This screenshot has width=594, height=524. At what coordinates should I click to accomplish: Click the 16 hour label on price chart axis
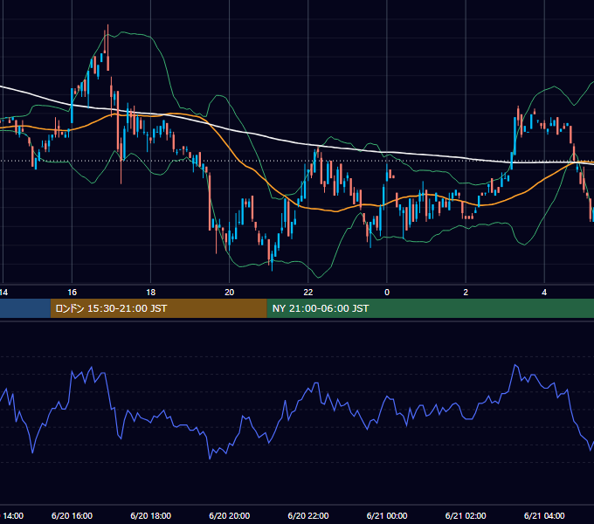72,292
